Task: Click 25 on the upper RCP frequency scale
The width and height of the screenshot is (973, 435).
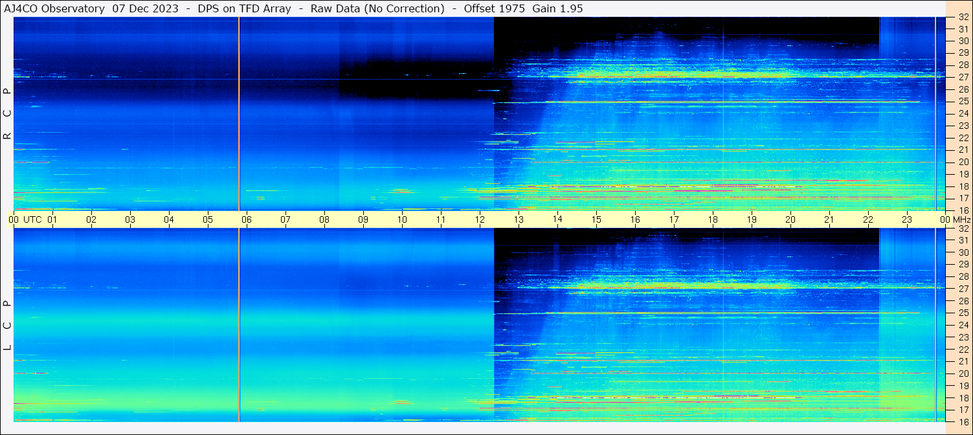Action: [x=963, y=101]
